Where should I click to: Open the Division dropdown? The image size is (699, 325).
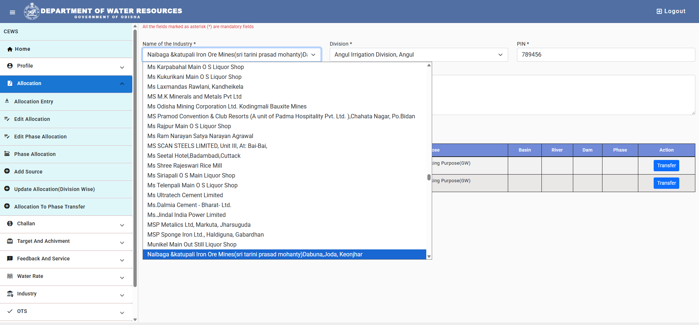[419, 55]
